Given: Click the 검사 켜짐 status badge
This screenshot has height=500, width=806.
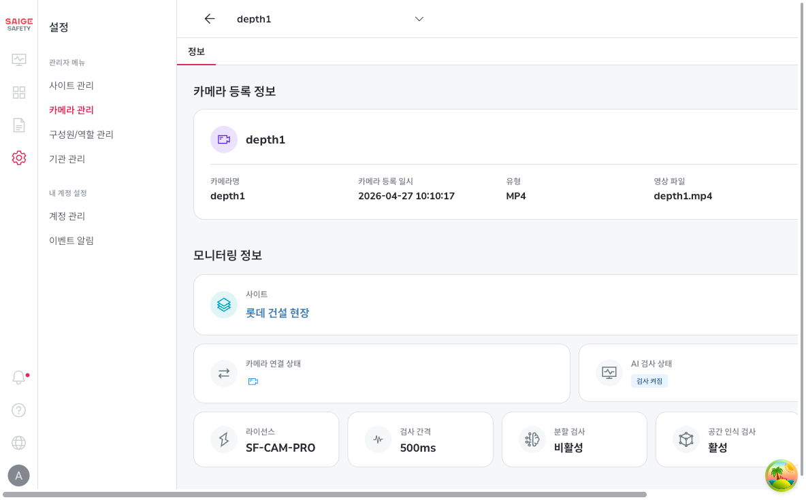Looking at the screenshot, I should [649, 381].
